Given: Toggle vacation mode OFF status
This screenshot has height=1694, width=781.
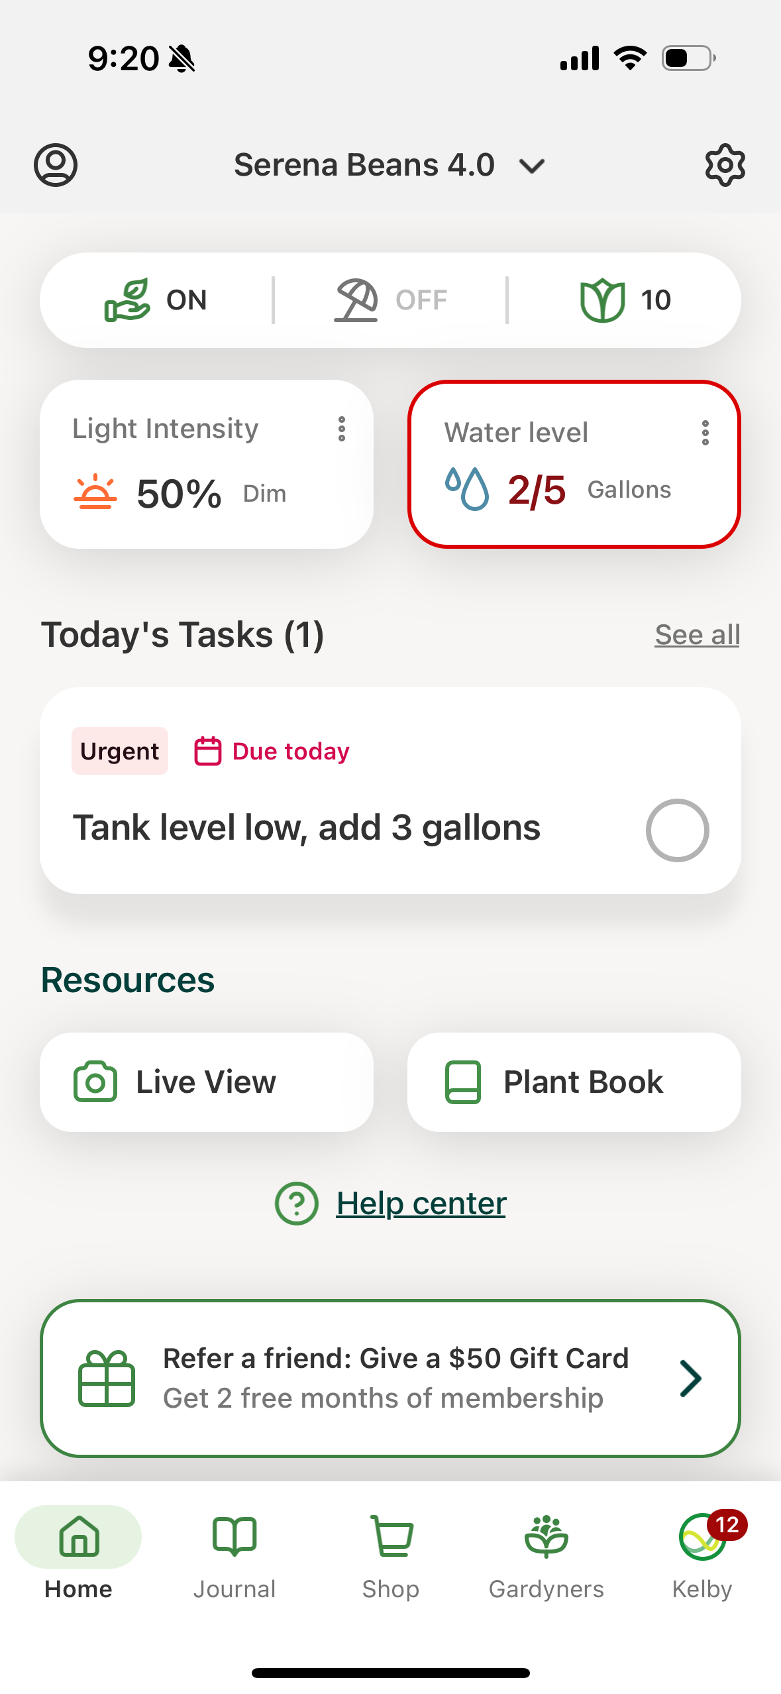Looking at the screenshot, I should 391,300.
